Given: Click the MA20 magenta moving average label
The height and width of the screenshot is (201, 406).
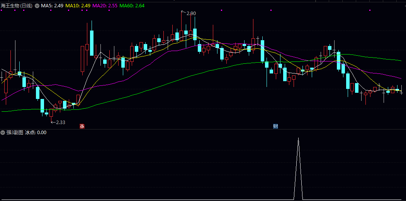Looking at the screenshot, I should click(105, 6).
